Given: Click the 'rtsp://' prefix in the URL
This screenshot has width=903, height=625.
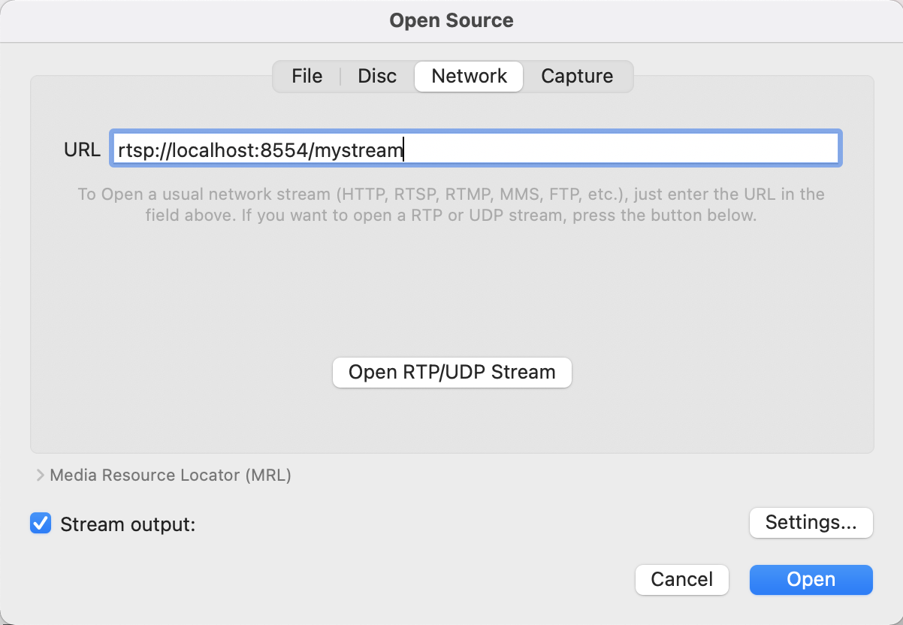Looking at the screenshot, I should click(x=141, y=151).
